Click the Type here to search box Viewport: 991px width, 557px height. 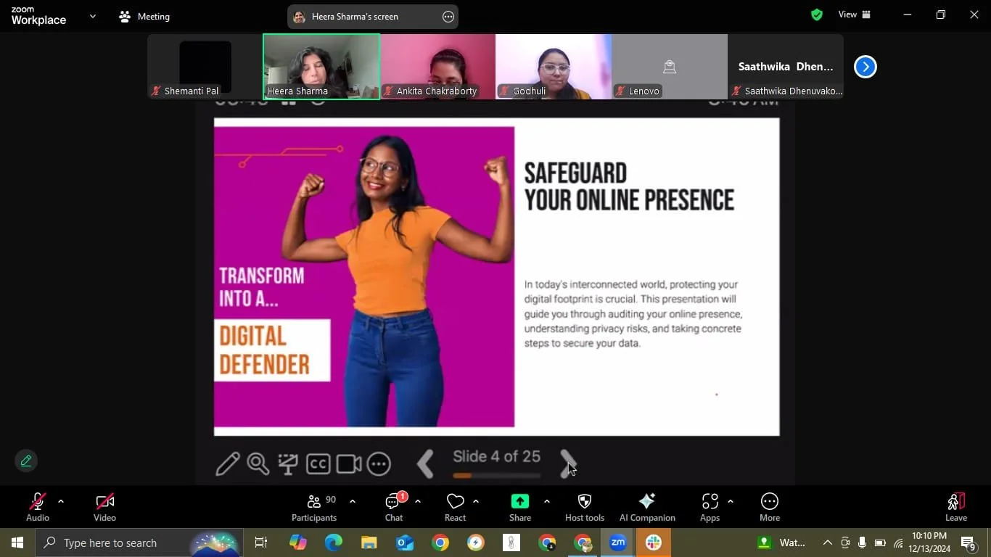pos(139,542)
